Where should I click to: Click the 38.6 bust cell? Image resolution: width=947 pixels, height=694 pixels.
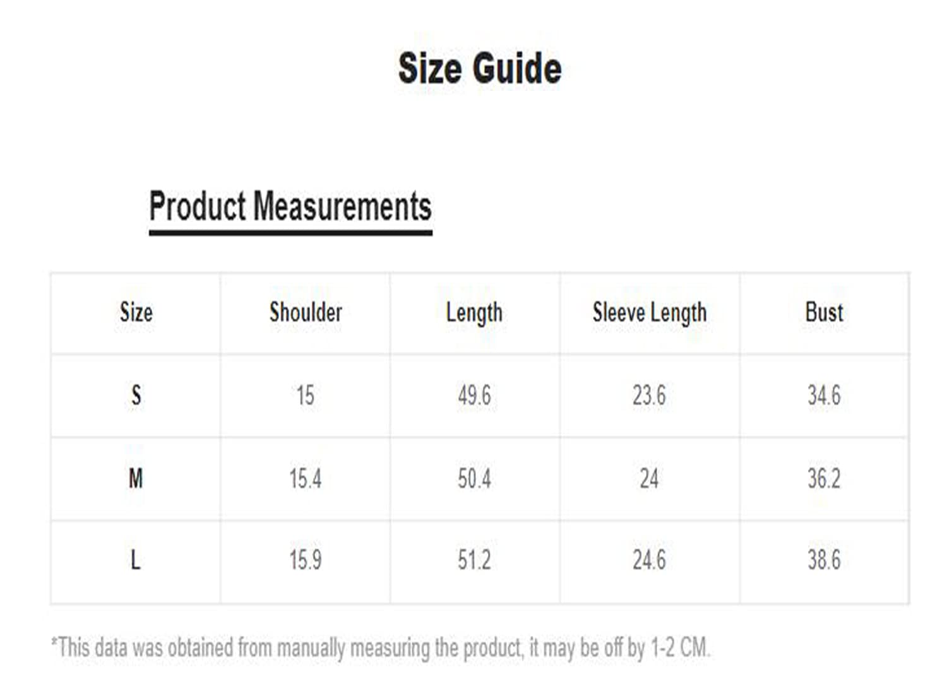pyautogui.click(x=824, y=560)
